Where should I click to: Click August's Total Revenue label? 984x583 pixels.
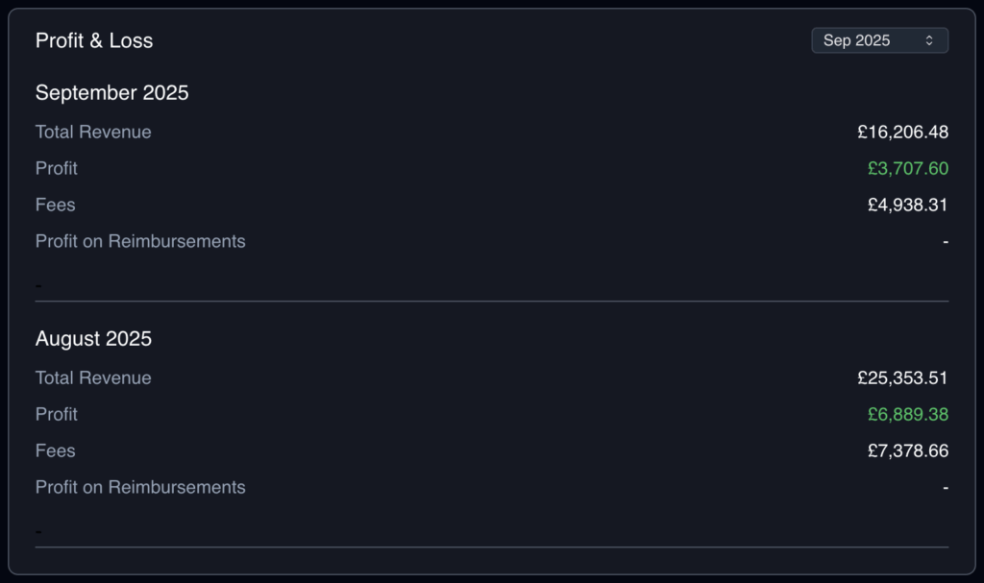click(x=93, y=378)
